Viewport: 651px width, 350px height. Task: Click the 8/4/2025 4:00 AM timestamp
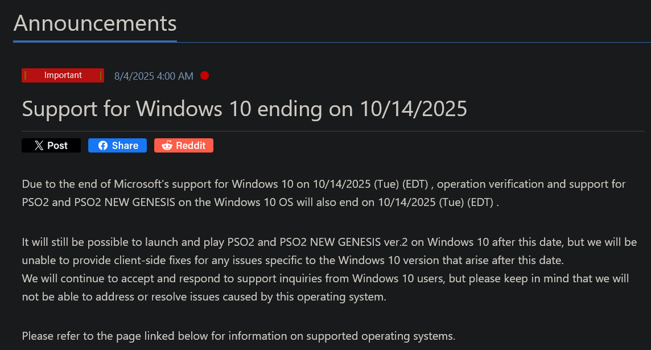[154, 76]
